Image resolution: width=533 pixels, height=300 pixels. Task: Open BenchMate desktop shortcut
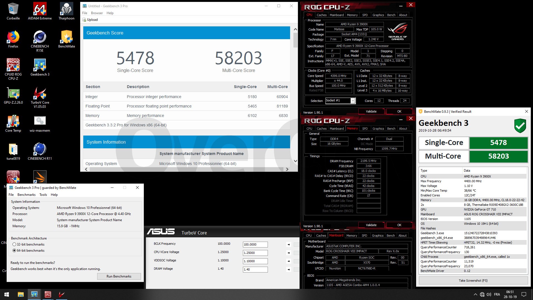click(x=66, y=39)
